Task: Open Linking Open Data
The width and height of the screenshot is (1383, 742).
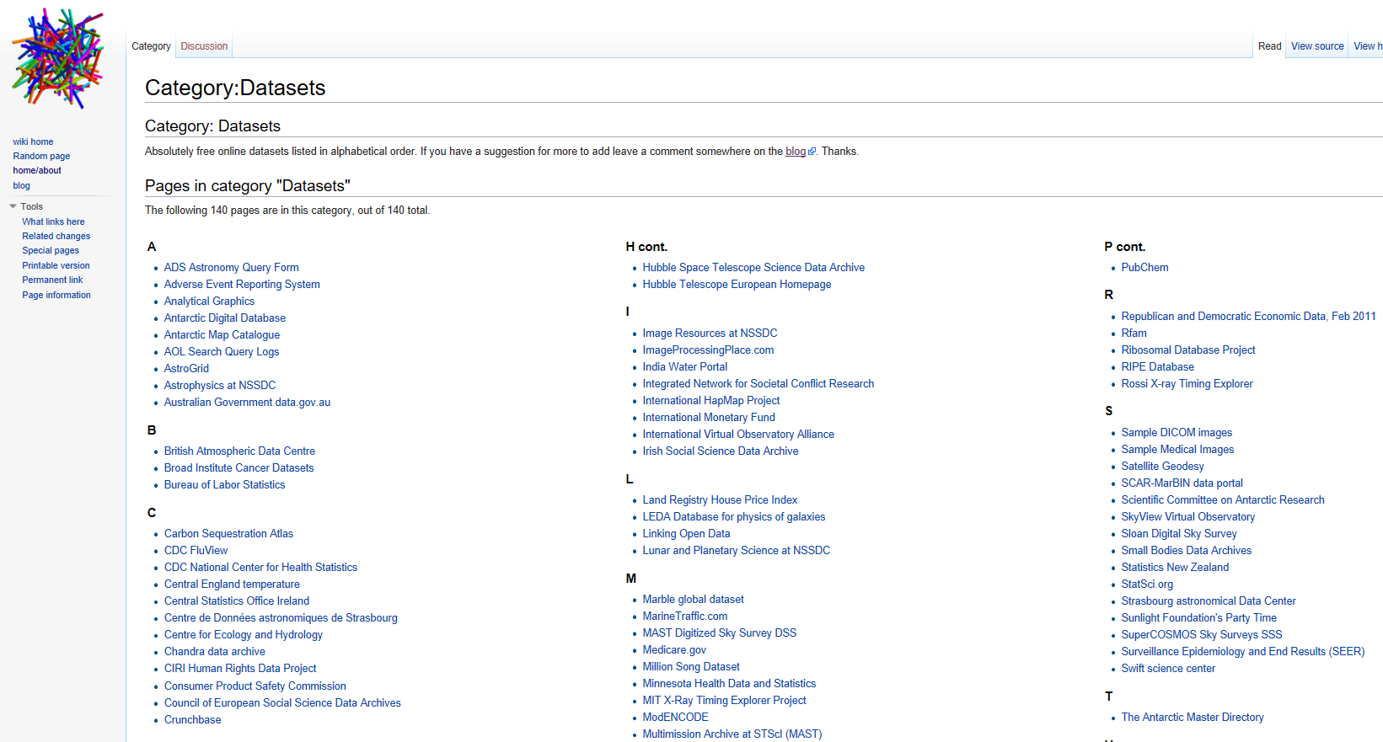Action: [686, 533]
